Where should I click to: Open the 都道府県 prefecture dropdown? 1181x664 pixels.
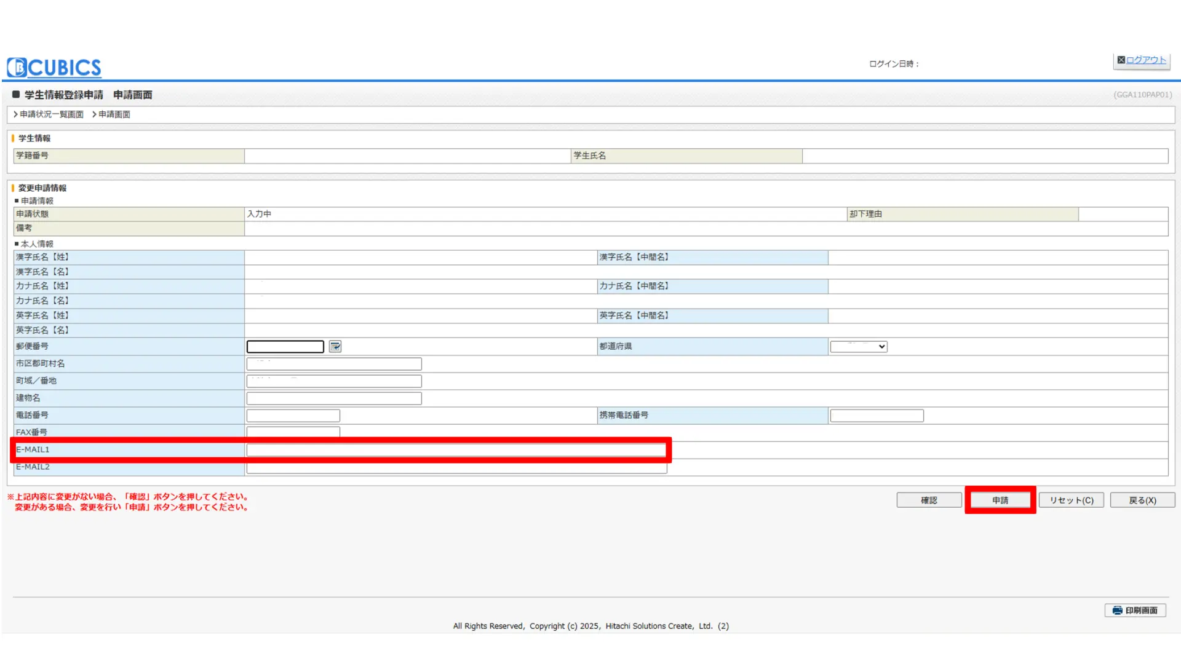(x=858, y=347)
